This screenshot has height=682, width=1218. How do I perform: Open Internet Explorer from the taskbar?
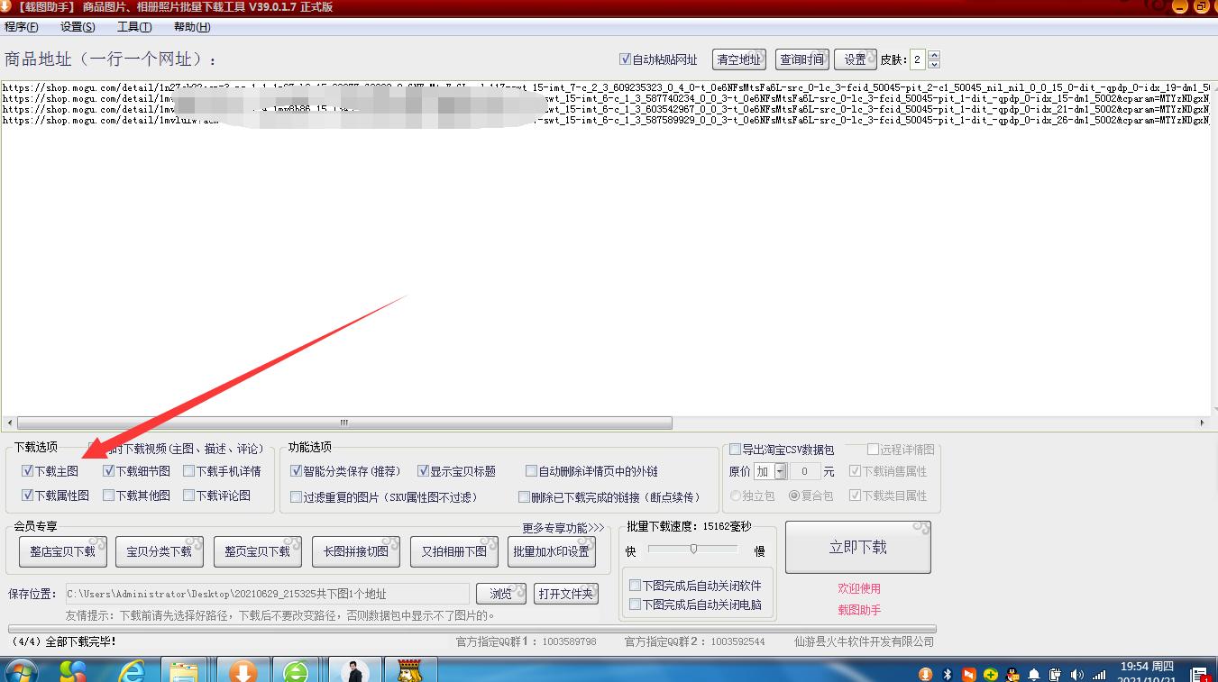point(133,671)
